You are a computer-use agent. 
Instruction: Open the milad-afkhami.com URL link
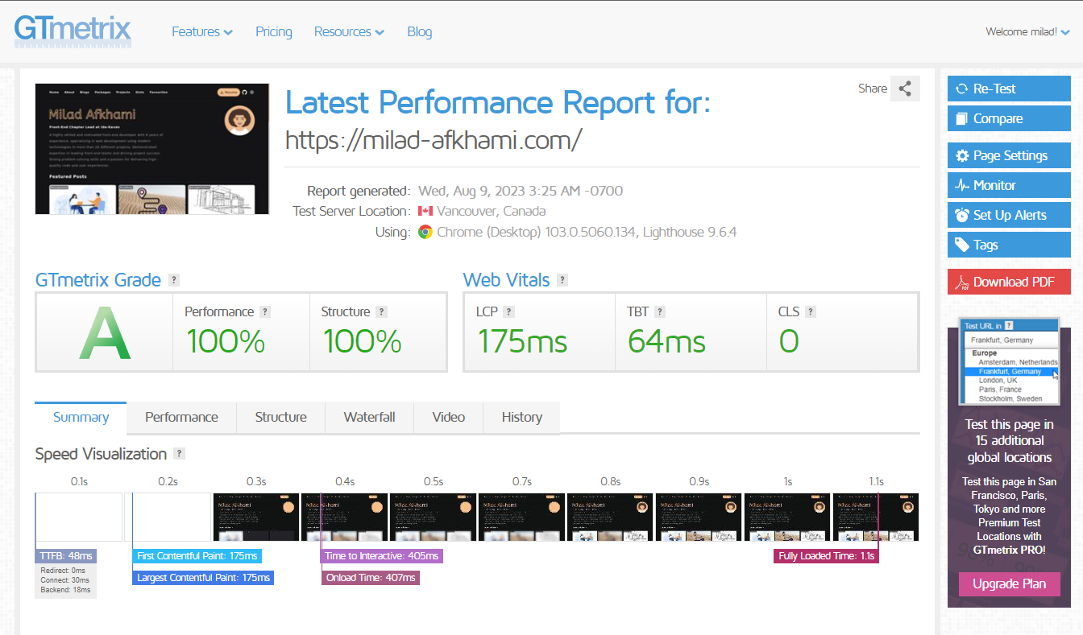434,140
